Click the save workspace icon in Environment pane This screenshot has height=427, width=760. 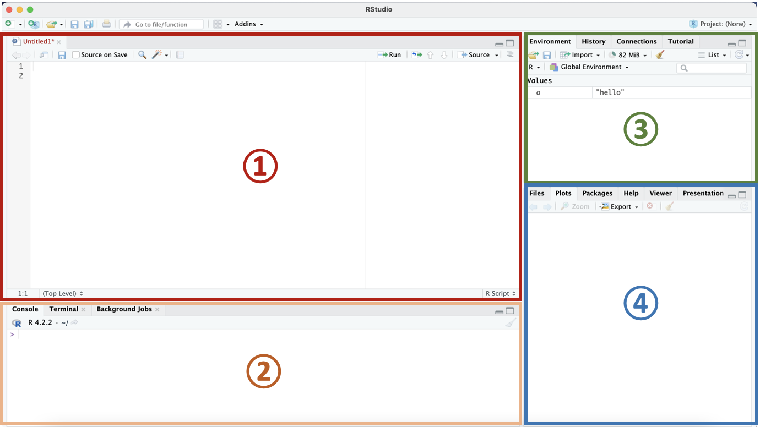547,55
